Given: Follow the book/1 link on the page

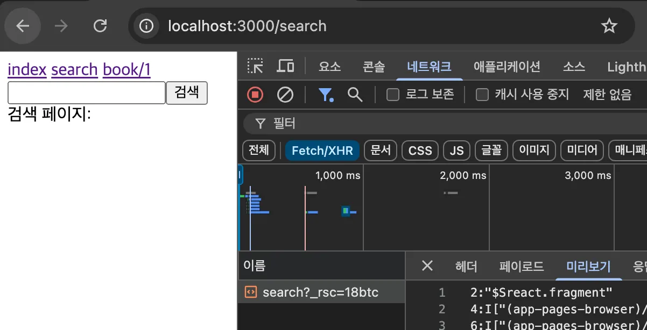Looking at the screenshot, I should point(126,69).
